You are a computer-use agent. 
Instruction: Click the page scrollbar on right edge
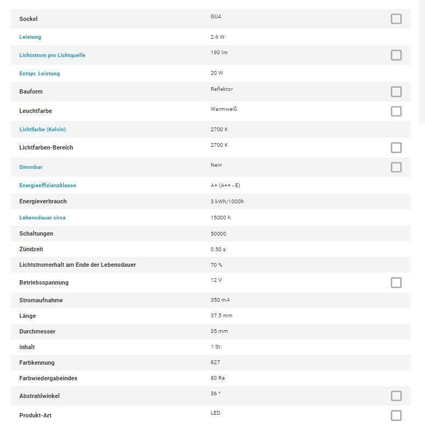point(422,61)
